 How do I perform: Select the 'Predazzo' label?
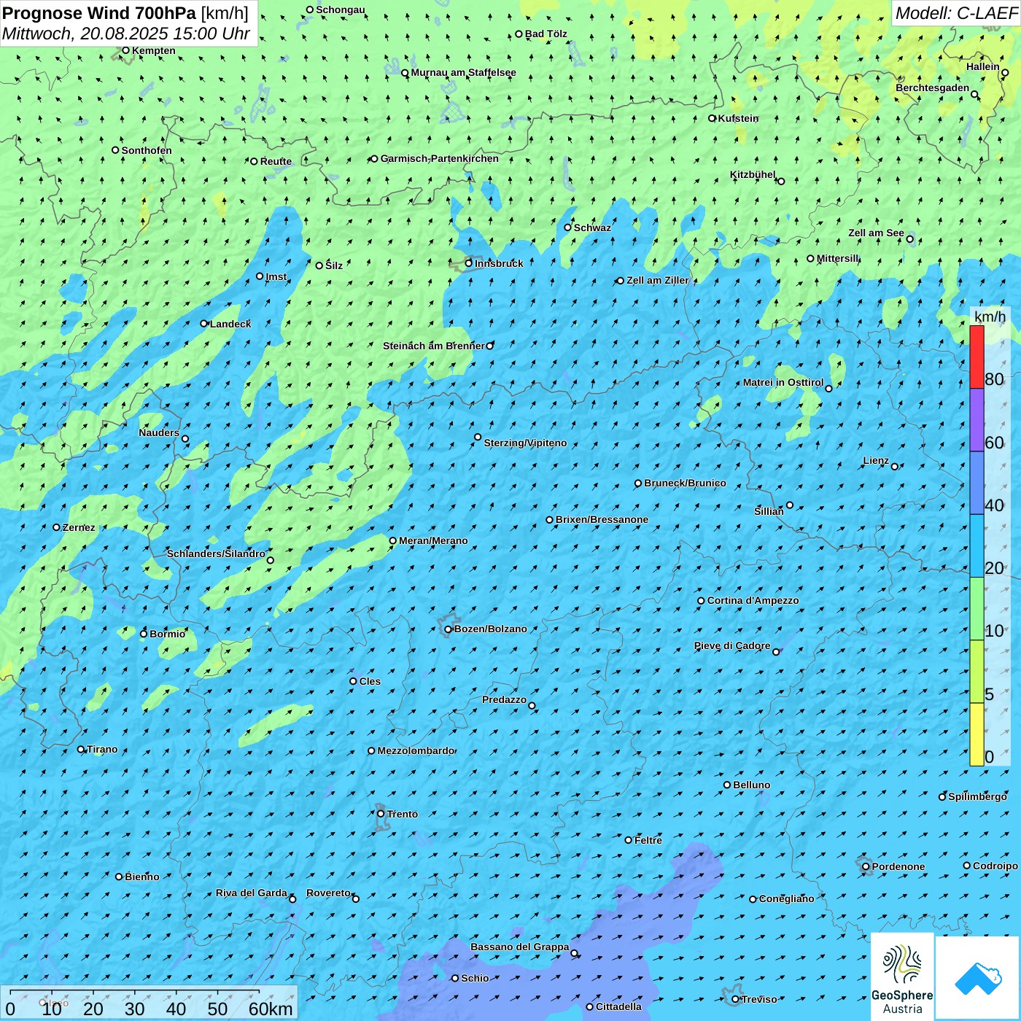click(504, 699)
